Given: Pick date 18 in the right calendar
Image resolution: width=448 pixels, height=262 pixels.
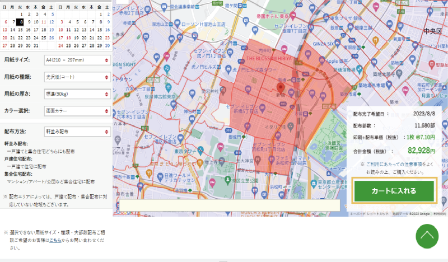Looking at the screenshot, I should click(x=68, y=38).
